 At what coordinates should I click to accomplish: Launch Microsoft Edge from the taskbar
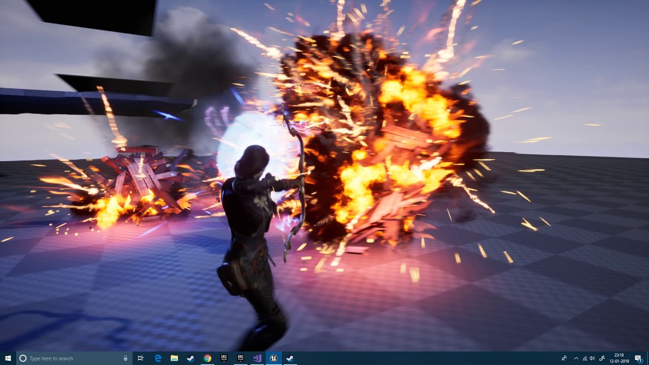158,358
